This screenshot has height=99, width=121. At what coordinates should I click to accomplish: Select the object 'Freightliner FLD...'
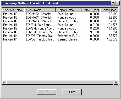pyautogui.click(x=69, y=36)
